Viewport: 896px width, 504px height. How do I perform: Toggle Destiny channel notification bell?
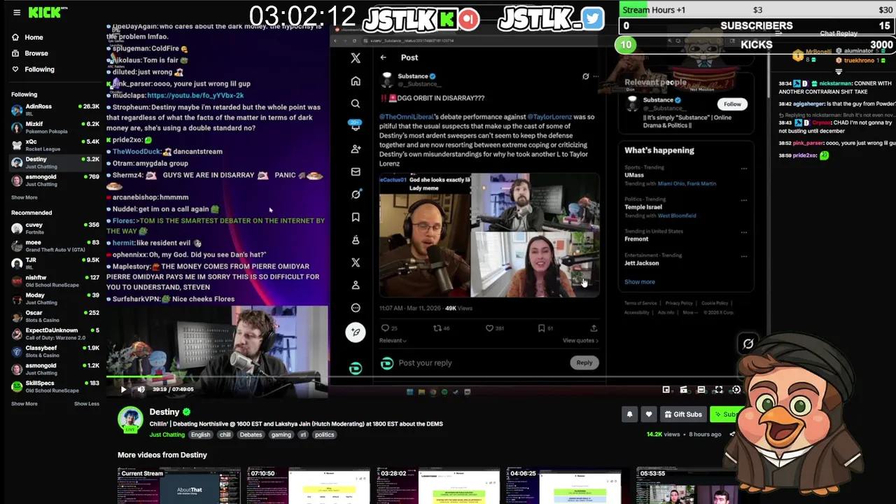pos(629,414)
